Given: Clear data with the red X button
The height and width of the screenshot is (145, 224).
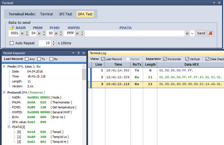Looking at the screenshot, I should (211, 33).
